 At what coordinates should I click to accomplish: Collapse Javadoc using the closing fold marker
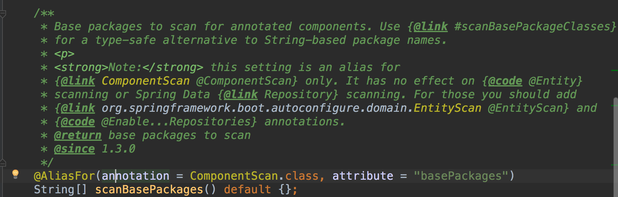(3, 163)
